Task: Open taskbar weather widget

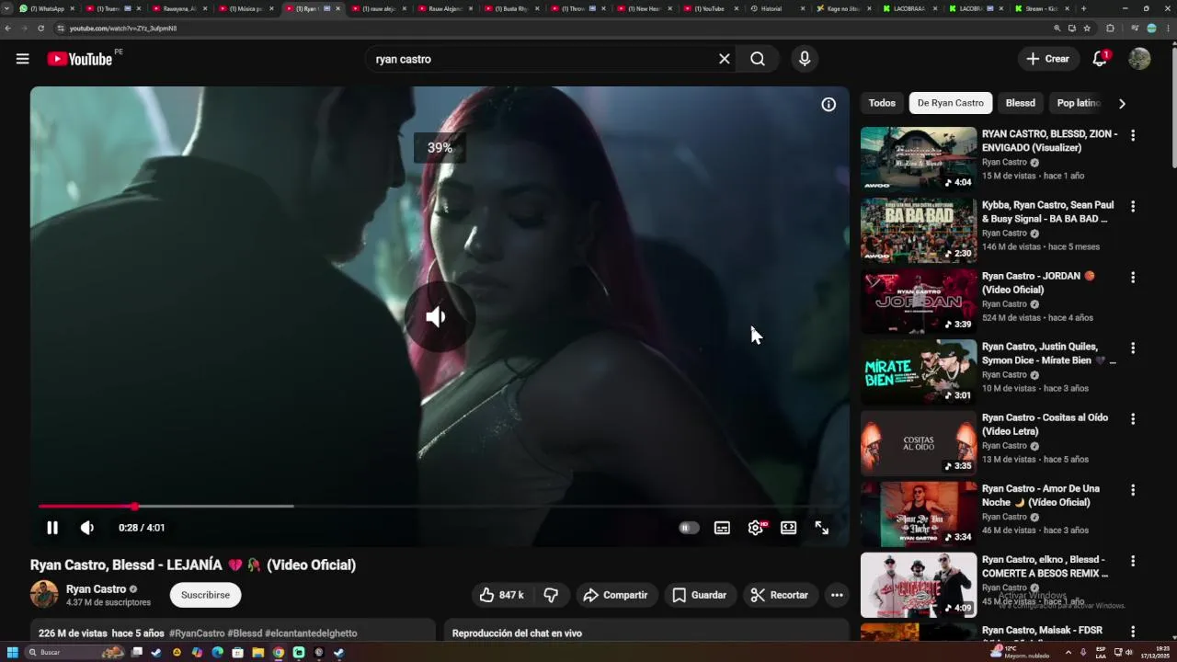Action: point(1022,652)
